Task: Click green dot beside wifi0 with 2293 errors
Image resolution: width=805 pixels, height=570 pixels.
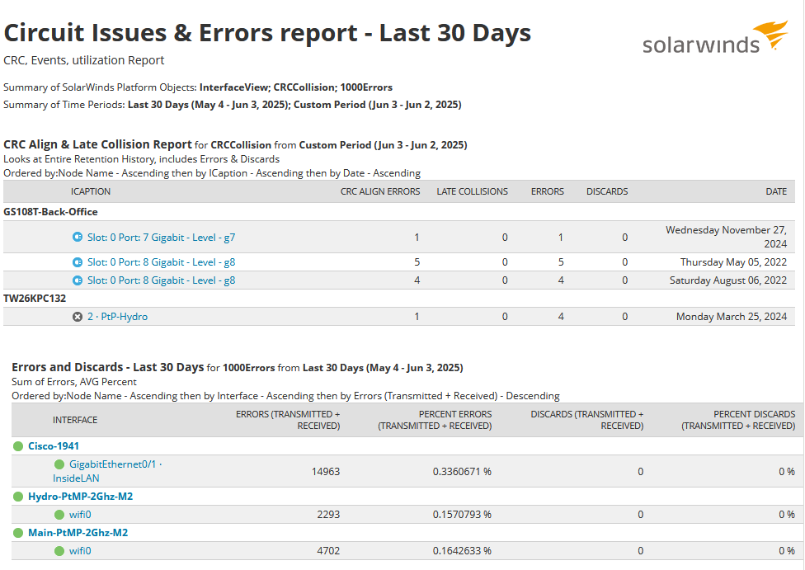Action: 59,515
